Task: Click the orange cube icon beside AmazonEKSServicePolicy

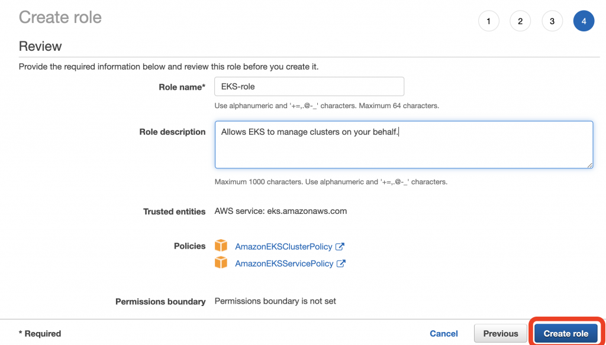Action: coord(221,263)
